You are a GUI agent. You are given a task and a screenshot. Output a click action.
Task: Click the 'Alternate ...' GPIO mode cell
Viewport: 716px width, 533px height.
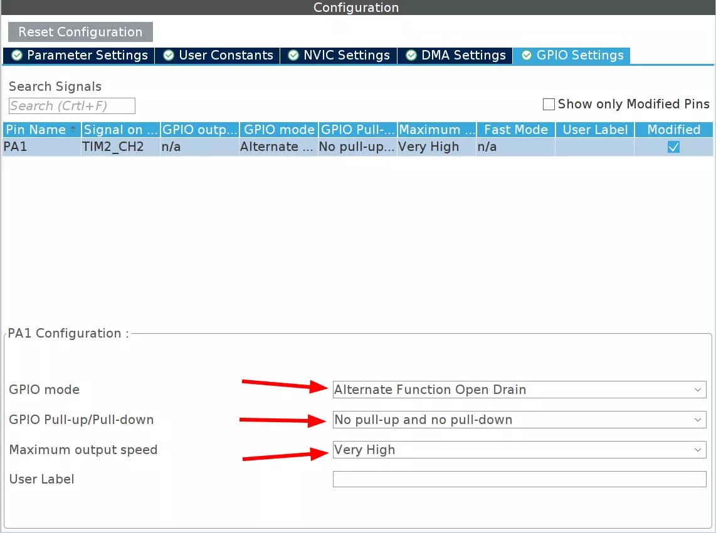coord(278,147)
